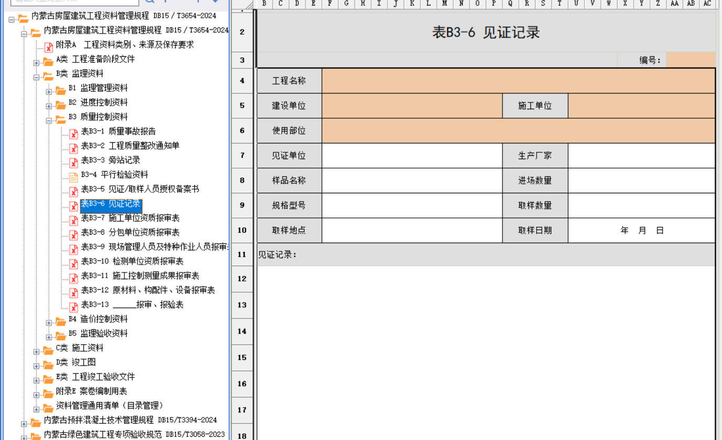Expand the D类 竣工图 tree node

coord(36,366)
